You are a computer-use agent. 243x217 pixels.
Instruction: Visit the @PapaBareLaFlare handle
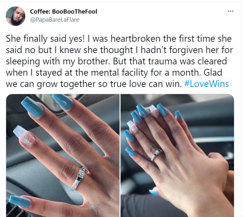[55, 20]
